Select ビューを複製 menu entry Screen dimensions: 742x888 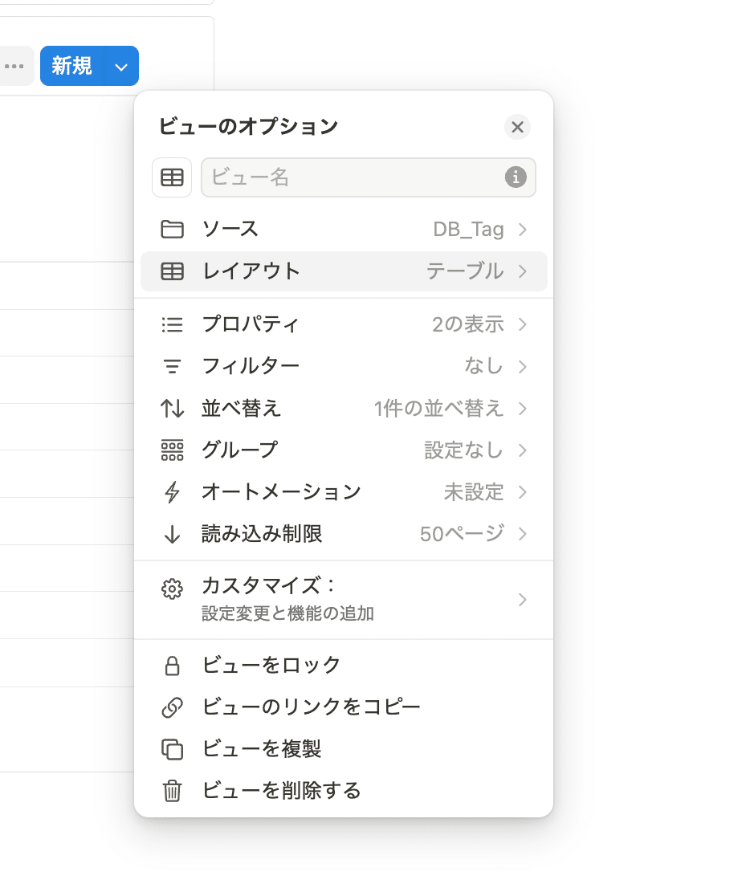point(344,748)
